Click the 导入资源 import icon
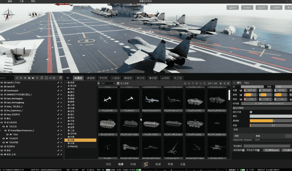This screenshot has height=171, width=292. (x=118, y=83)
